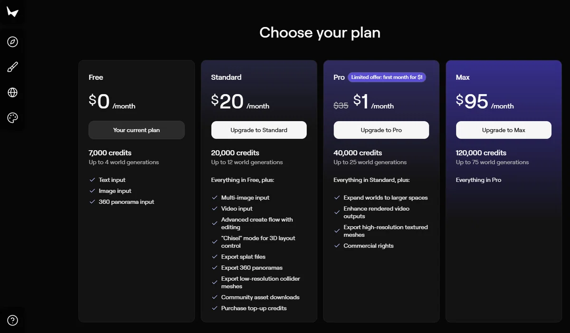Click the 120,000 credits text

[481, 153]
